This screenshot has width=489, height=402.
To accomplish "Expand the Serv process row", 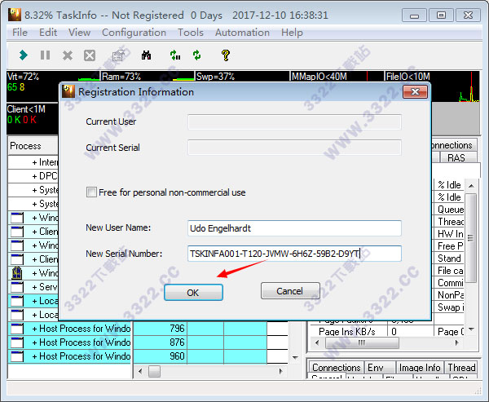I will [x=34, y=287].
